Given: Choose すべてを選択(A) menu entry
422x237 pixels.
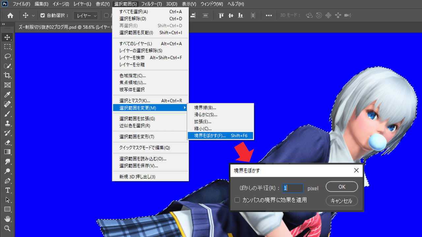Looking at the screenshot, I should pos(150,12).
